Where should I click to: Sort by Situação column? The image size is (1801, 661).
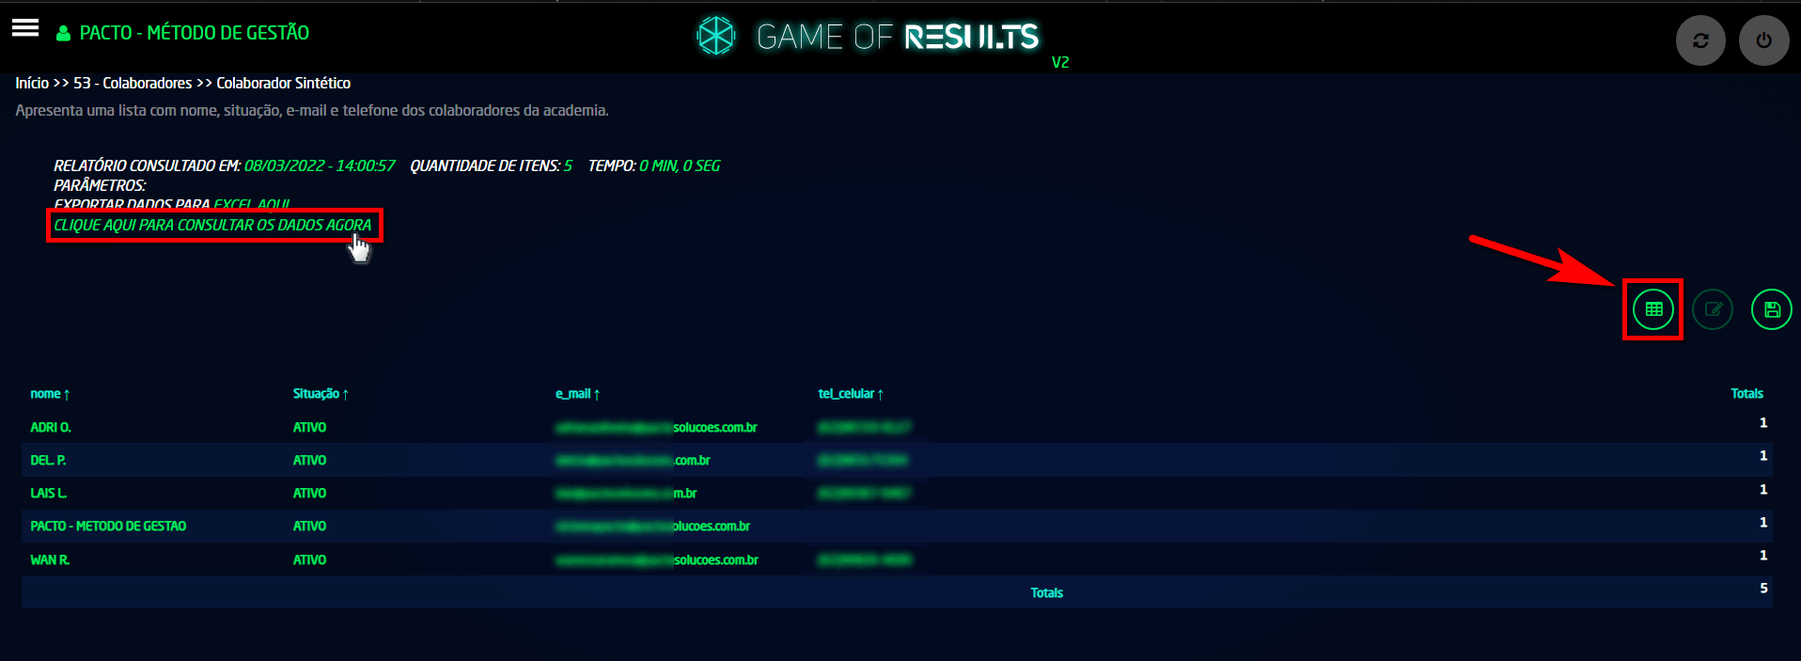pos(321,394)
